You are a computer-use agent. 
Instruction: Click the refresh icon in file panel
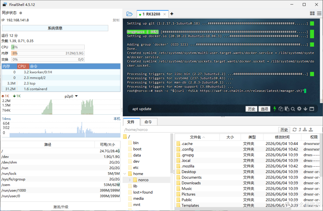coord(295,129)
